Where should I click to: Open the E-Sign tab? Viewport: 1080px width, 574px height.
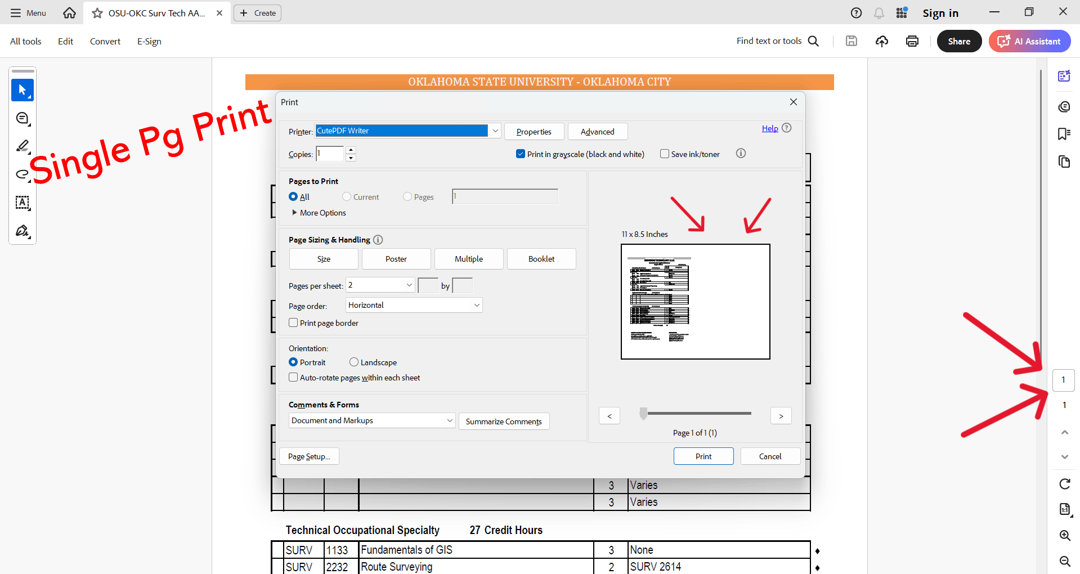(x=149, y=41)
